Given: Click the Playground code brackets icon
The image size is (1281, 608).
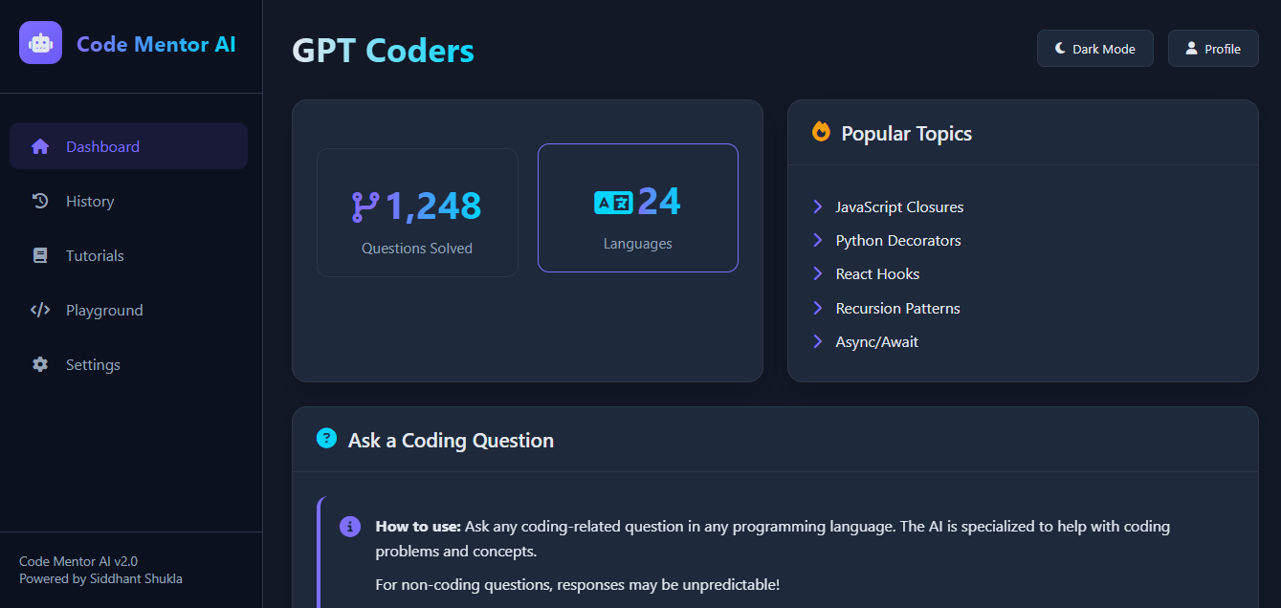Looking at the screenshot, I should [40, 310].
